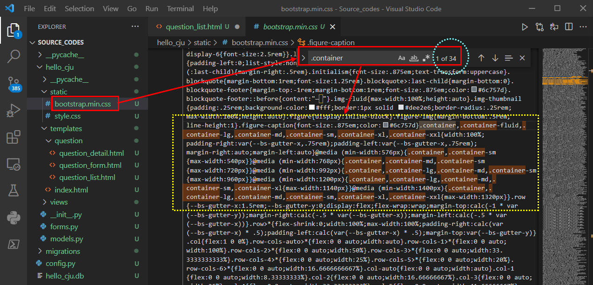Close the Find widget

coord(522,58)
